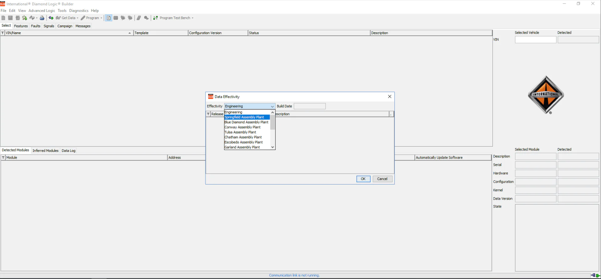
Task: Switch to the Messages tab
Action: (83, 26)
